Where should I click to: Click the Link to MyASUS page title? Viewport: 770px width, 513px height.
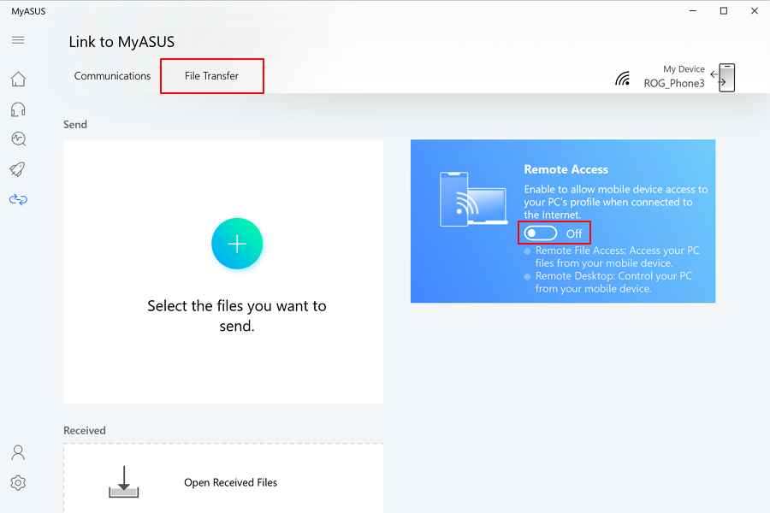[x=121, y=42]
